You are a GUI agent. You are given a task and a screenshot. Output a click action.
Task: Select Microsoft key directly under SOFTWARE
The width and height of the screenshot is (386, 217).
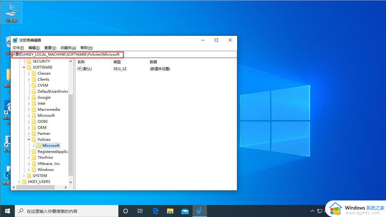coord(46,116)
